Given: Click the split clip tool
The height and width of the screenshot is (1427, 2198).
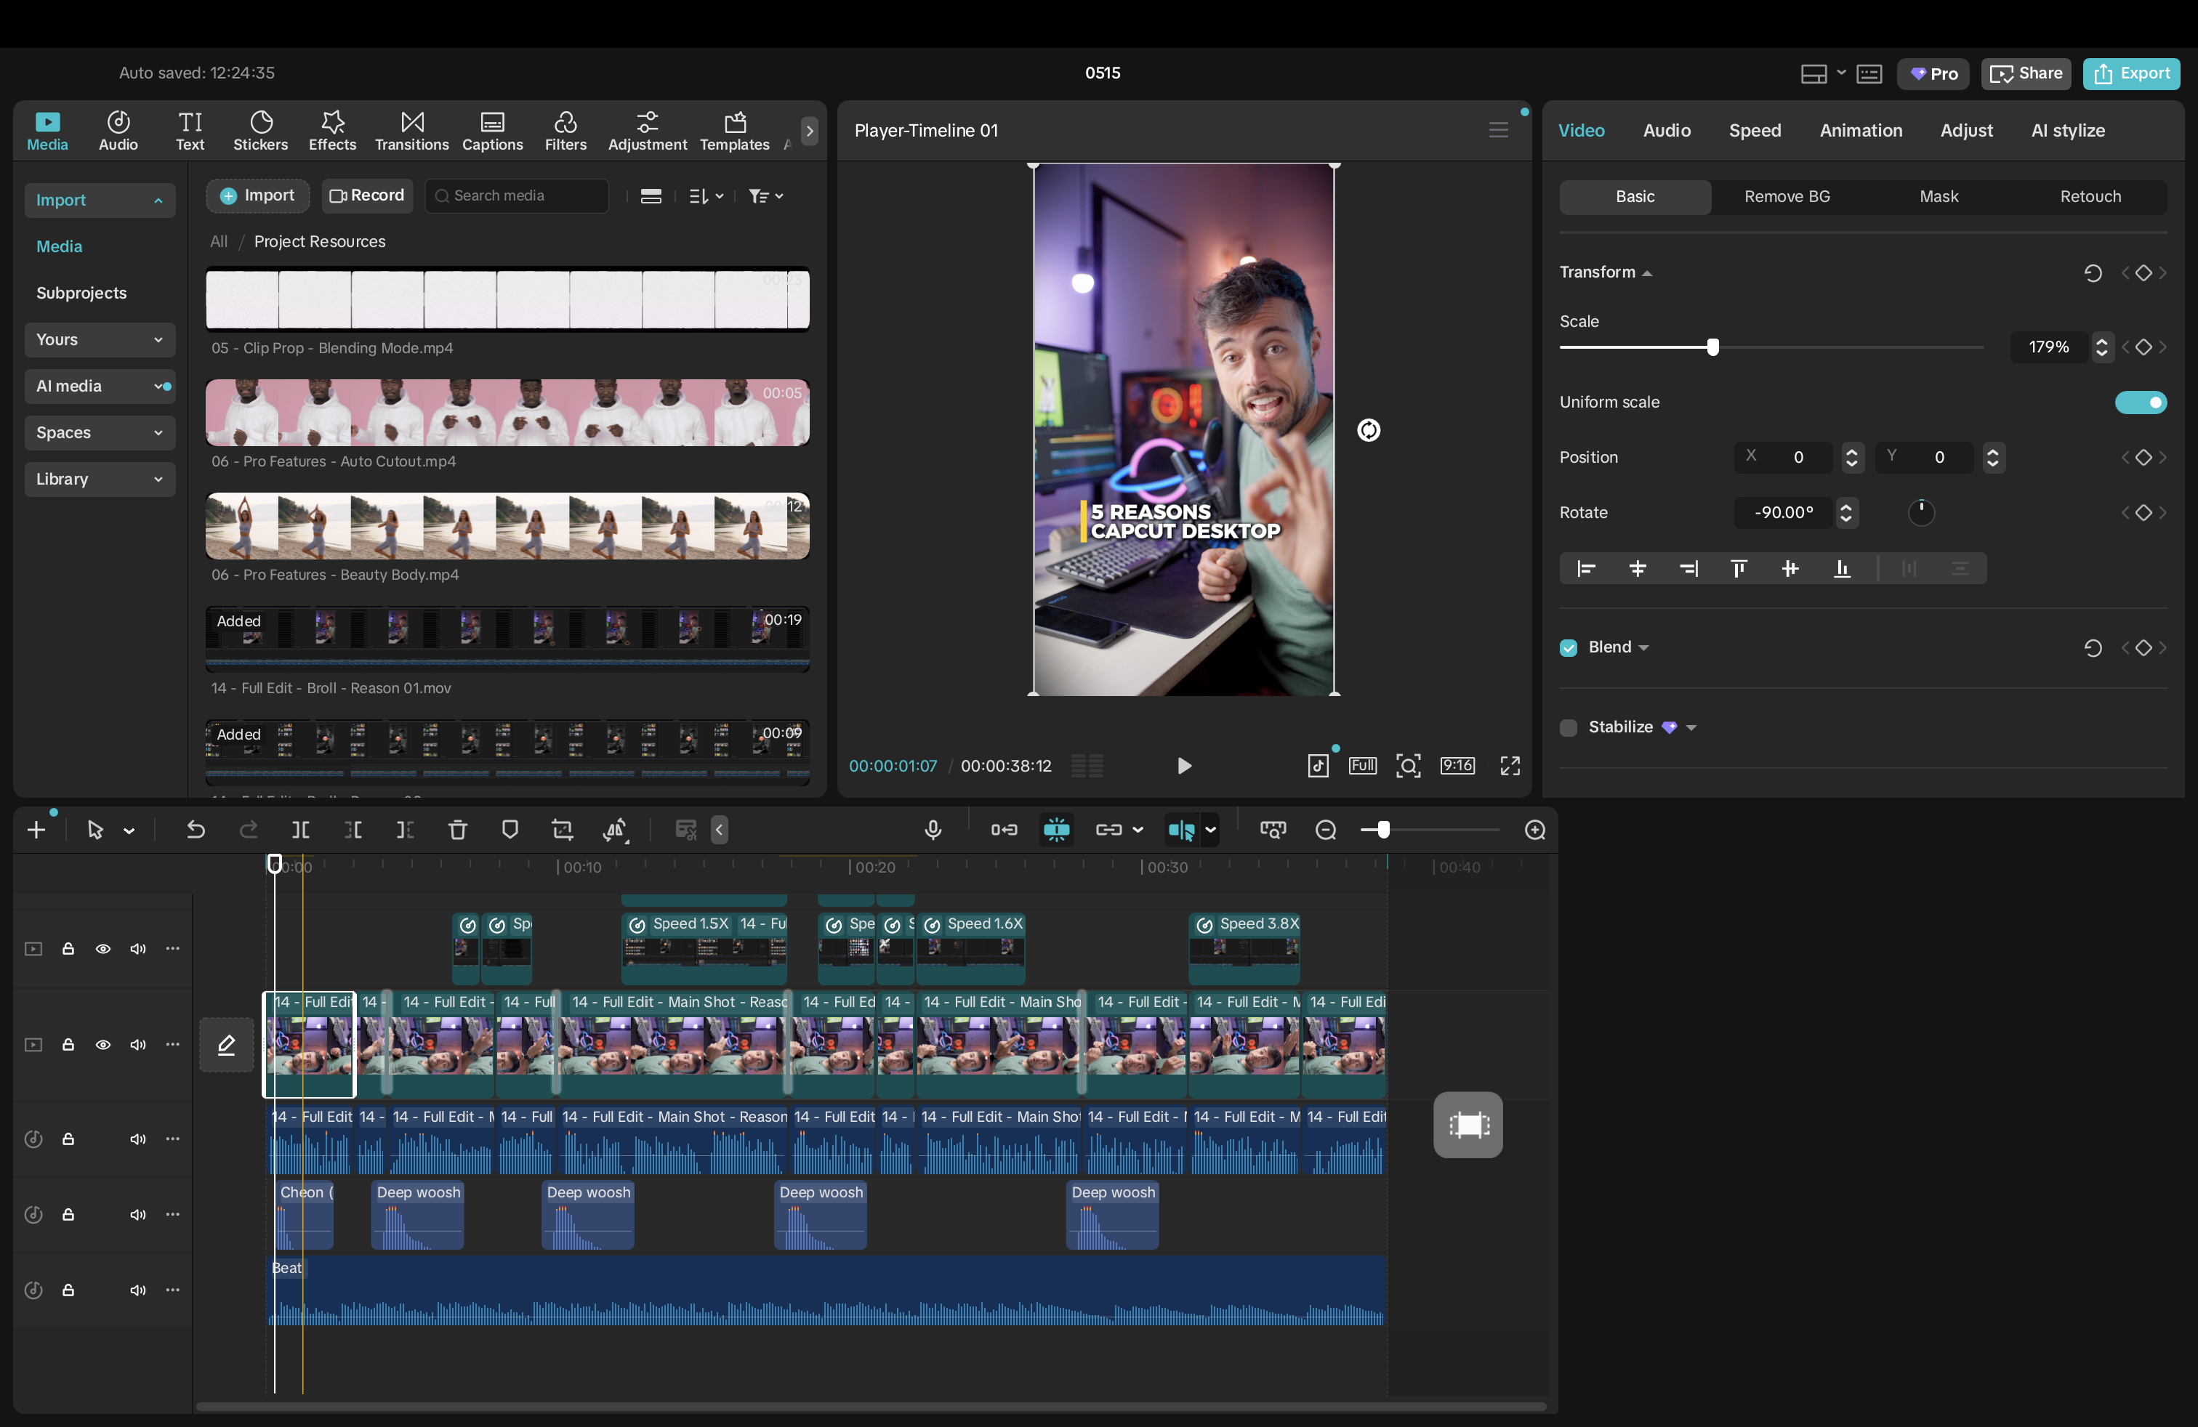Looking at the screenshot, I should 300,830.
